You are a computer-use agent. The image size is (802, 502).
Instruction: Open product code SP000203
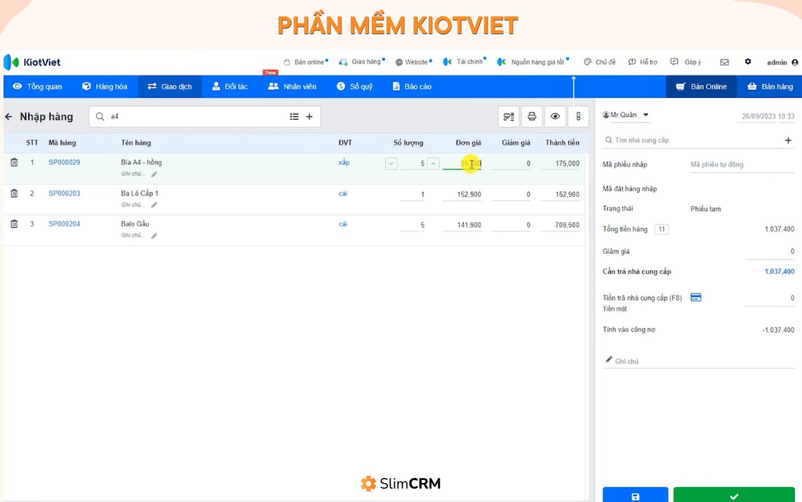click(x=64, y=193)
